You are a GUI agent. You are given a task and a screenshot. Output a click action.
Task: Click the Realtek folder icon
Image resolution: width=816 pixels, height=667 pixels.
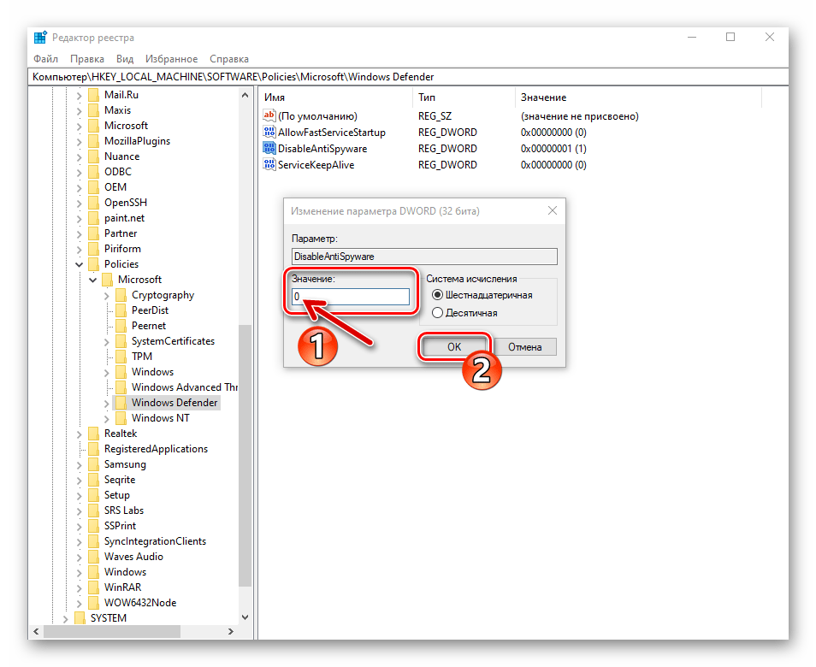pyautogui.click(x=94, y=434)
